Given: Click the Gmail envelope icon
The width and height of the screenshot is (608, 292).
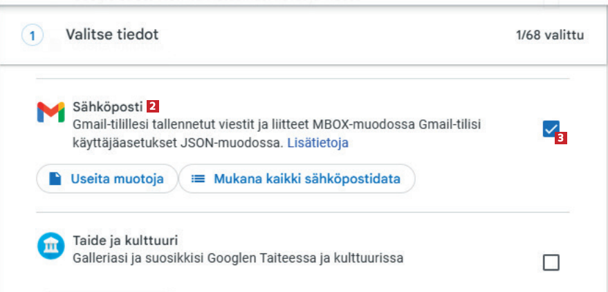Looking at the screenshot, I should (50, 113).
